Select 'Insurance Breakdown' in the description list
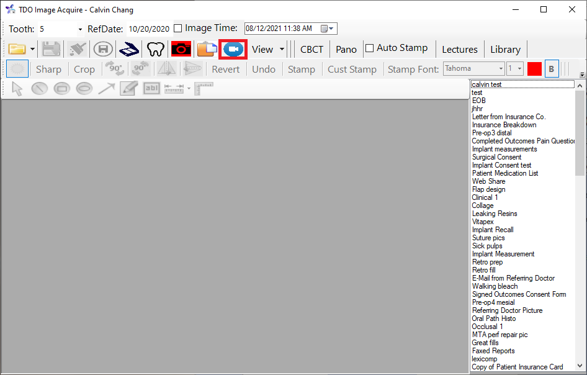 click(x=504, y=125)
